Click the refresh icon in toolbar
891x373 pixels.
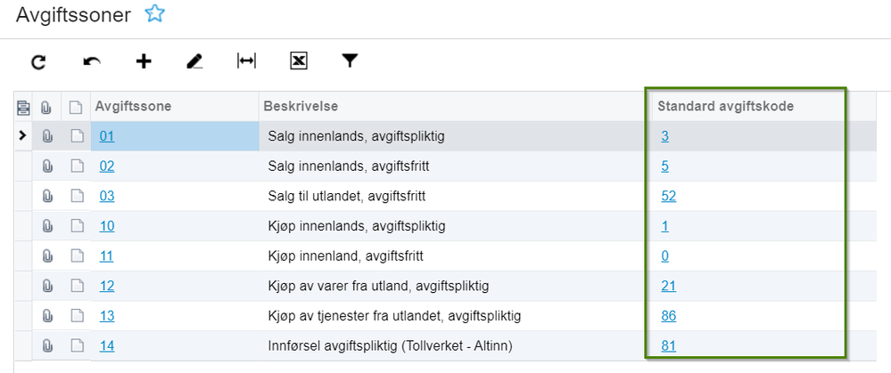[38, 61]
